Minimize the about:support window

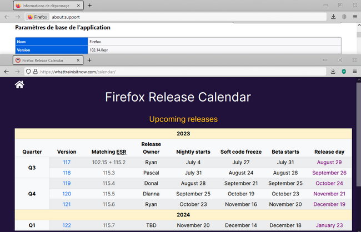(x=325, y=5)
